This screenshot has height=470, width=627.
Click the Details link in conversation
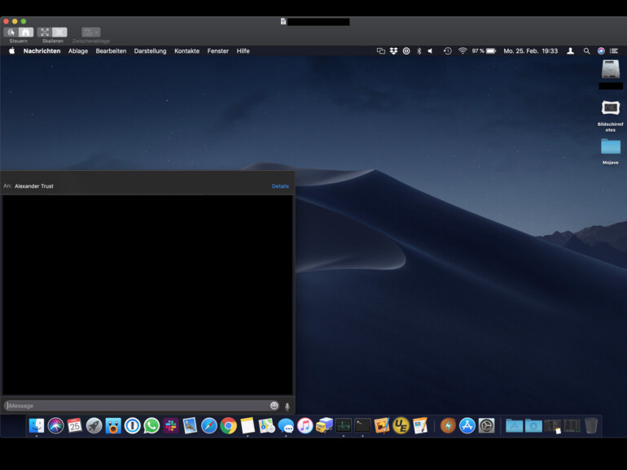point(280,186)
